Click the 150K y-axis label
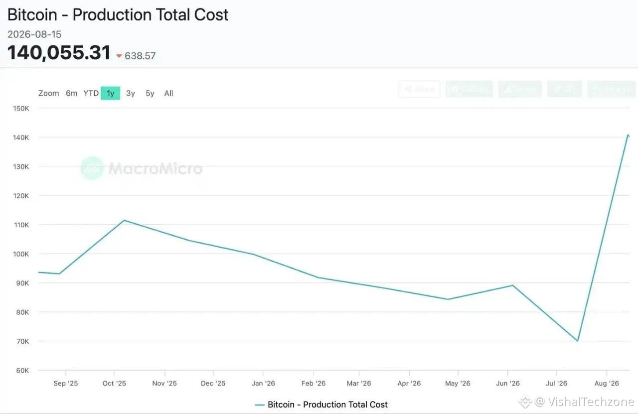 click(x=21, y=108)
